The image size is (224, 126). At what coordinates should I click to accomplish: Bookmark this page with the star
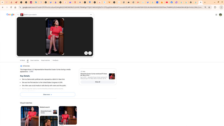click(x=209, y=7)
